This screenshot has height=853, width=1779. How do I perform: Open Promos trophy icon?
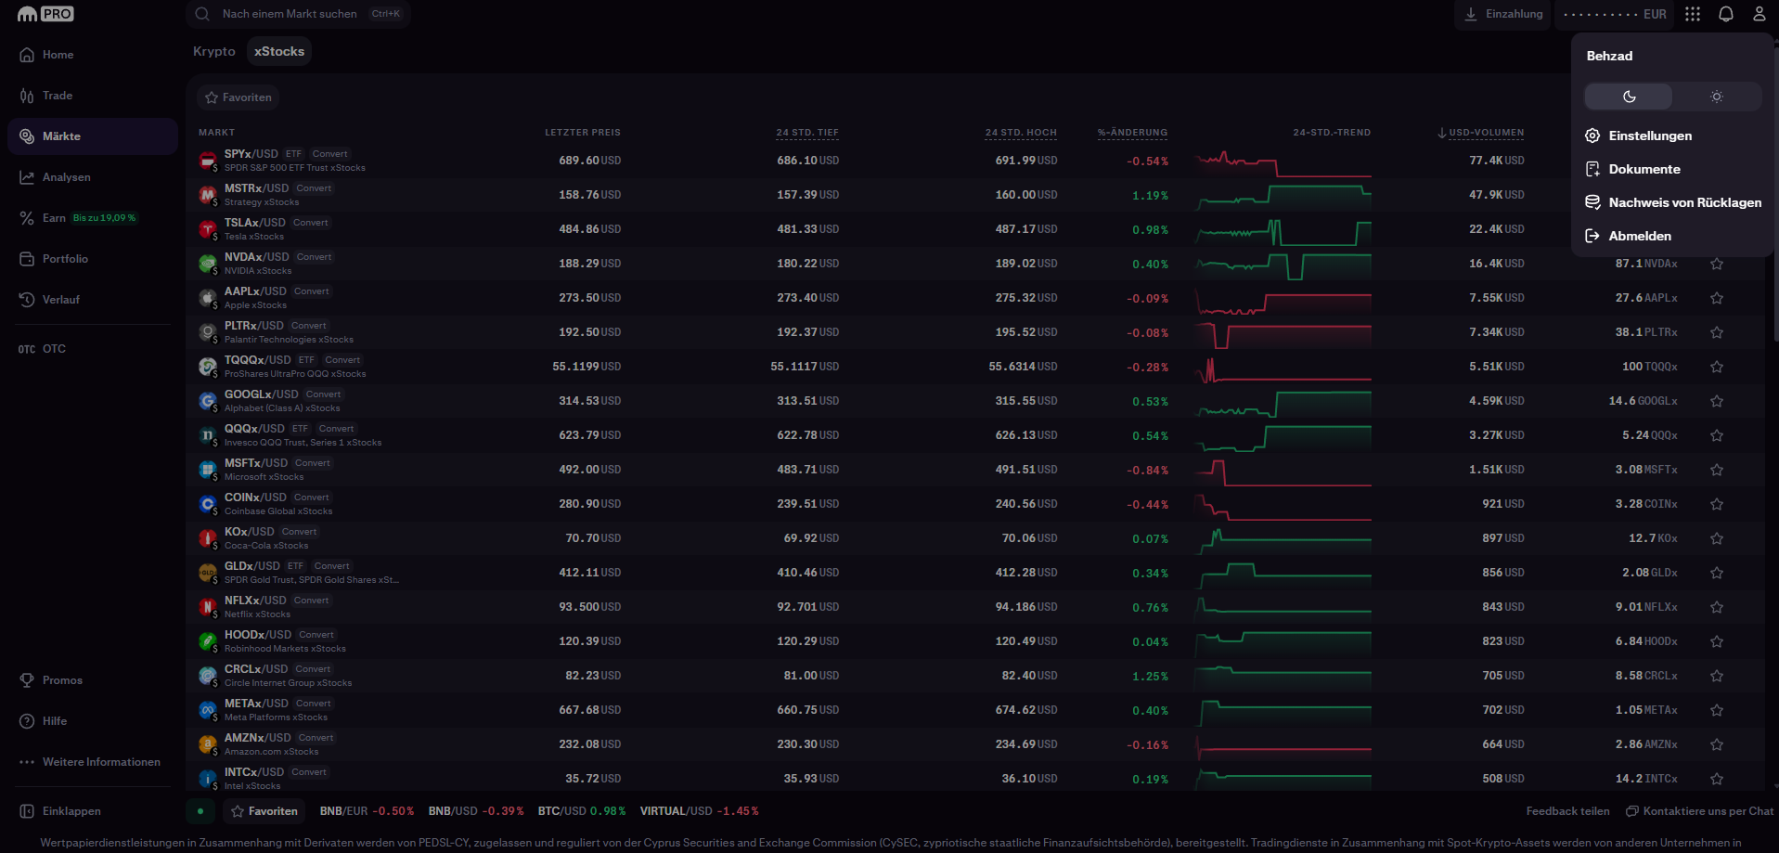pyautogui.click(x=27, y=680)
